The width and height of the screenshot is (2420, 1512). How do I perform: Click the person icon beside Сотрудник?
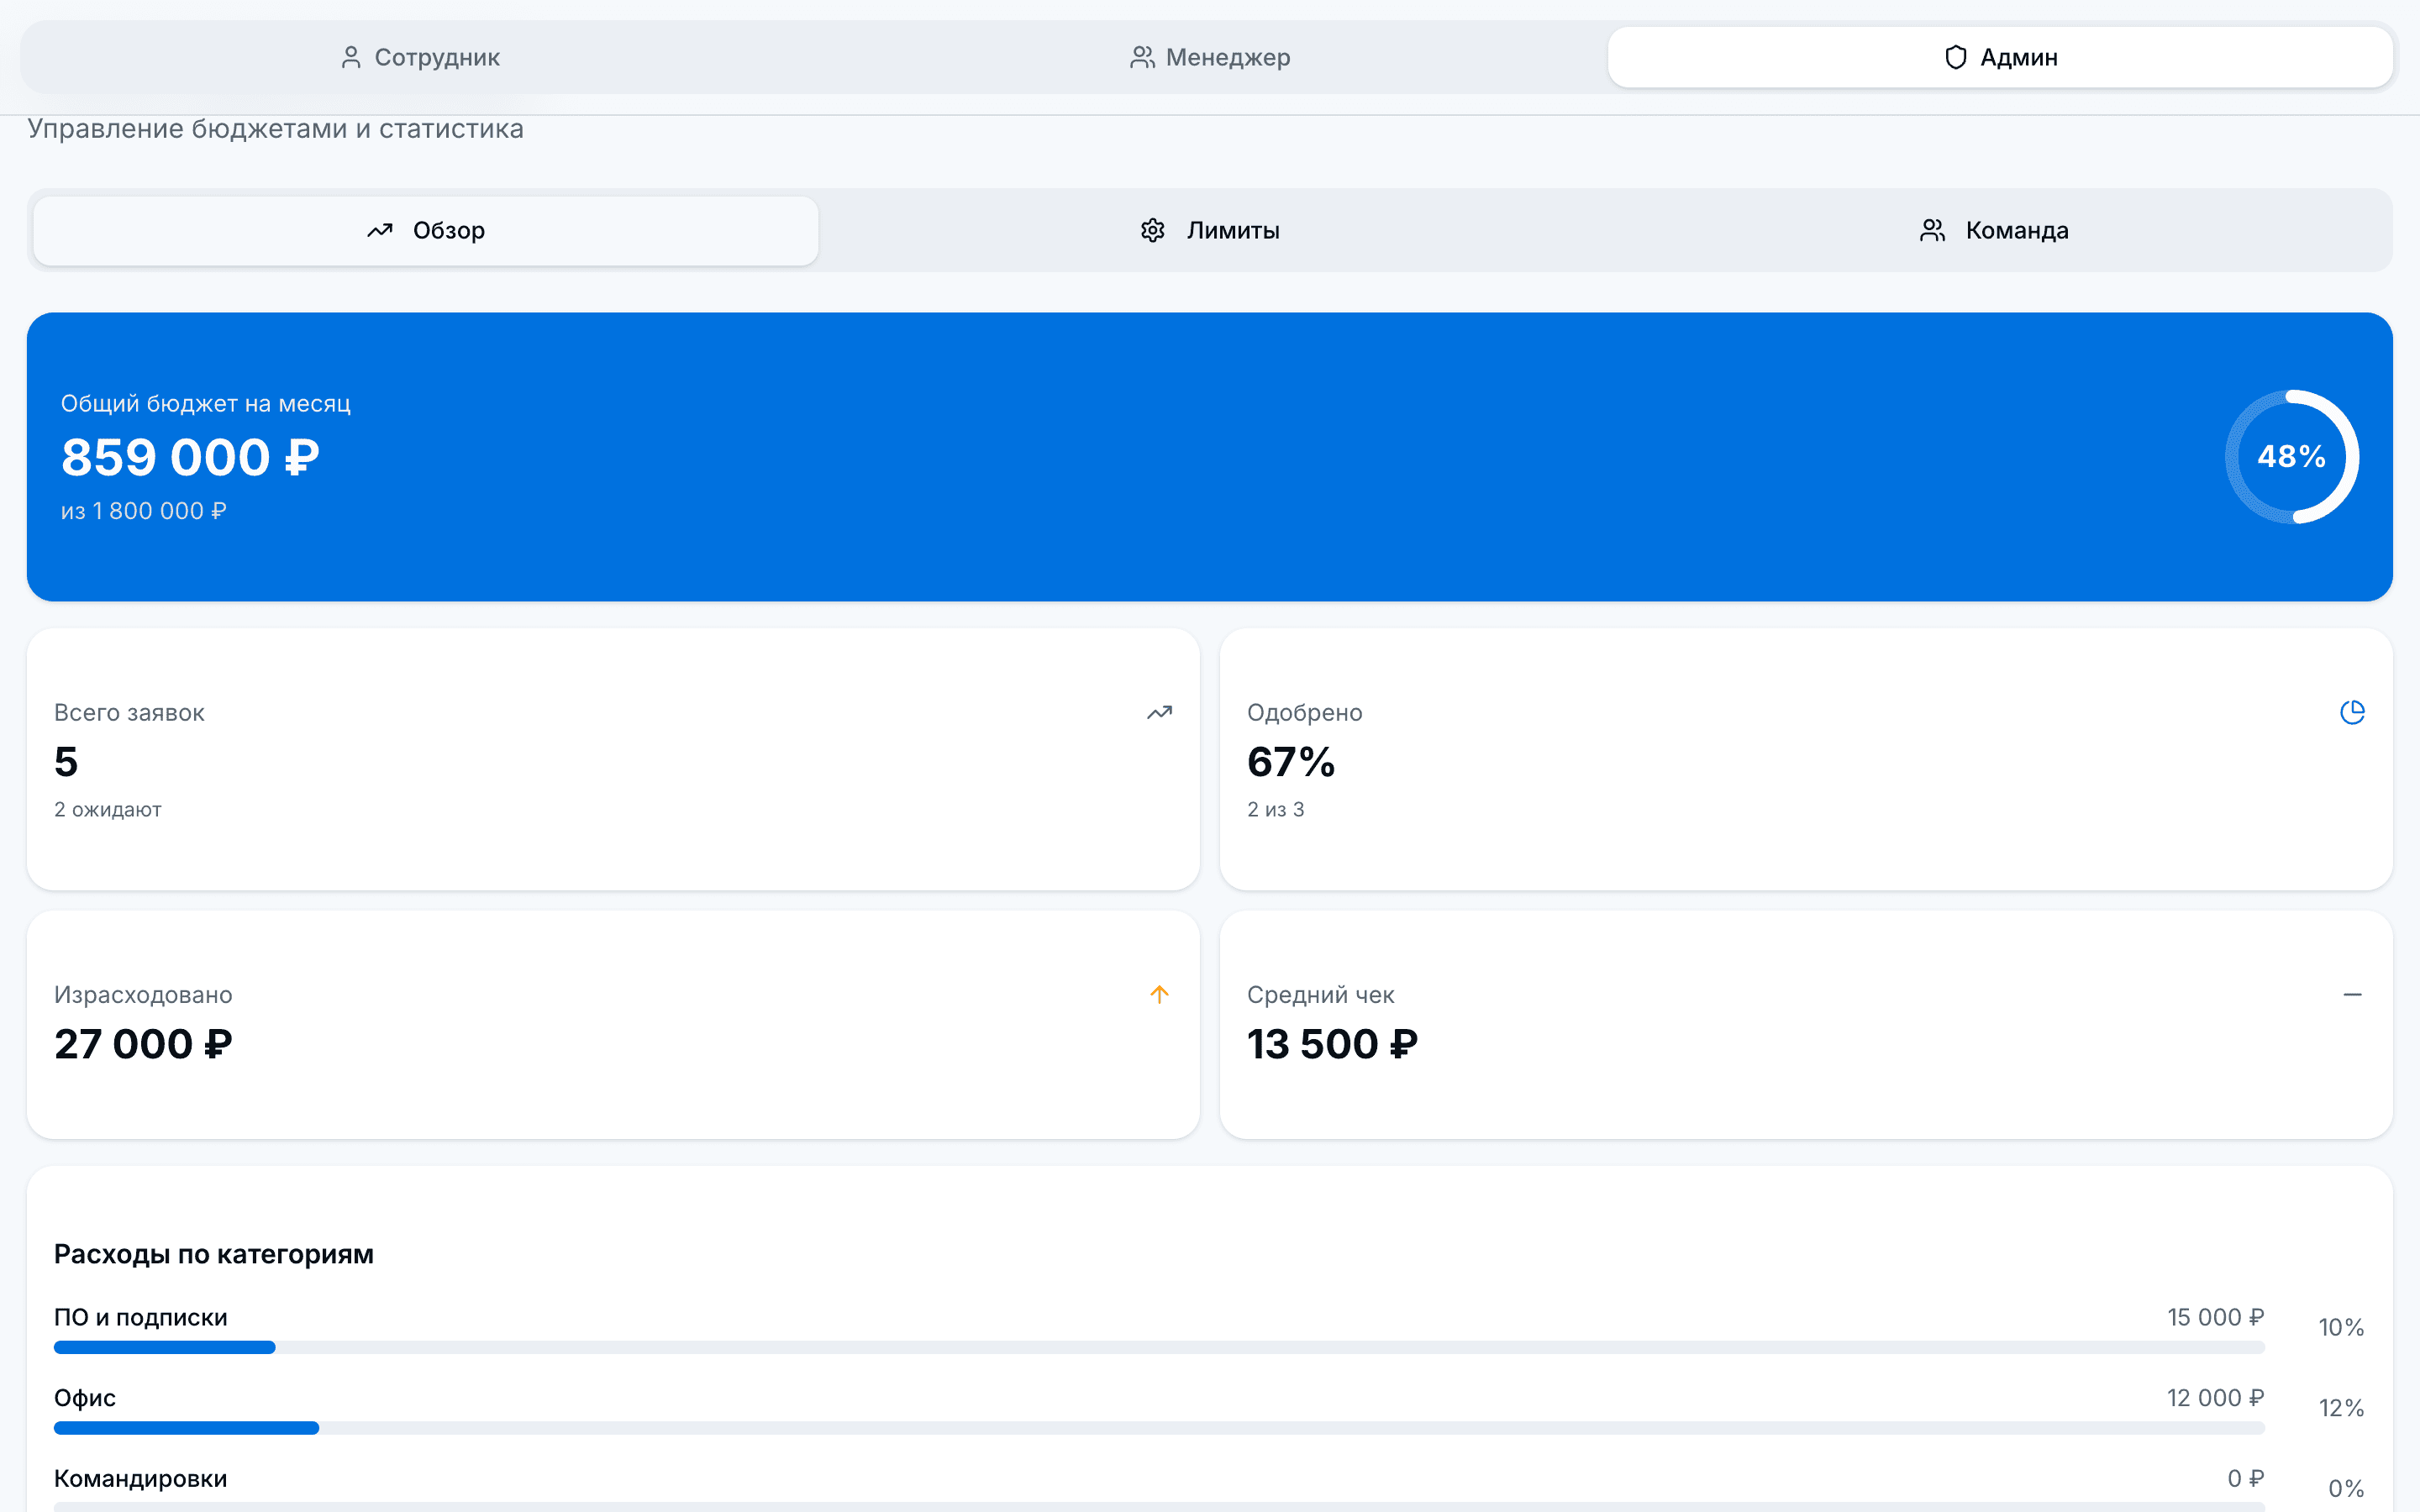tap(351, 57)
